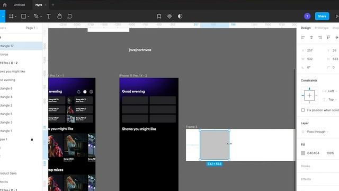Select the Rectangle 3 layer

tap(21, 123)
